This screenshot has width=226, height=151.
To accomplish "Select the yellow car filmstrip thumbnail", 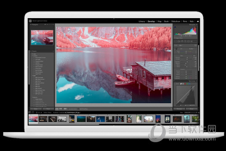I will (72, 119).
